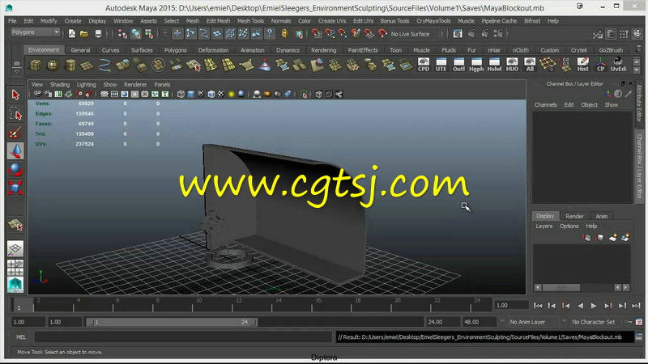Open the viewport Panels dropdown menu
The width and height of the screenshot is (648, 364).
163,85
